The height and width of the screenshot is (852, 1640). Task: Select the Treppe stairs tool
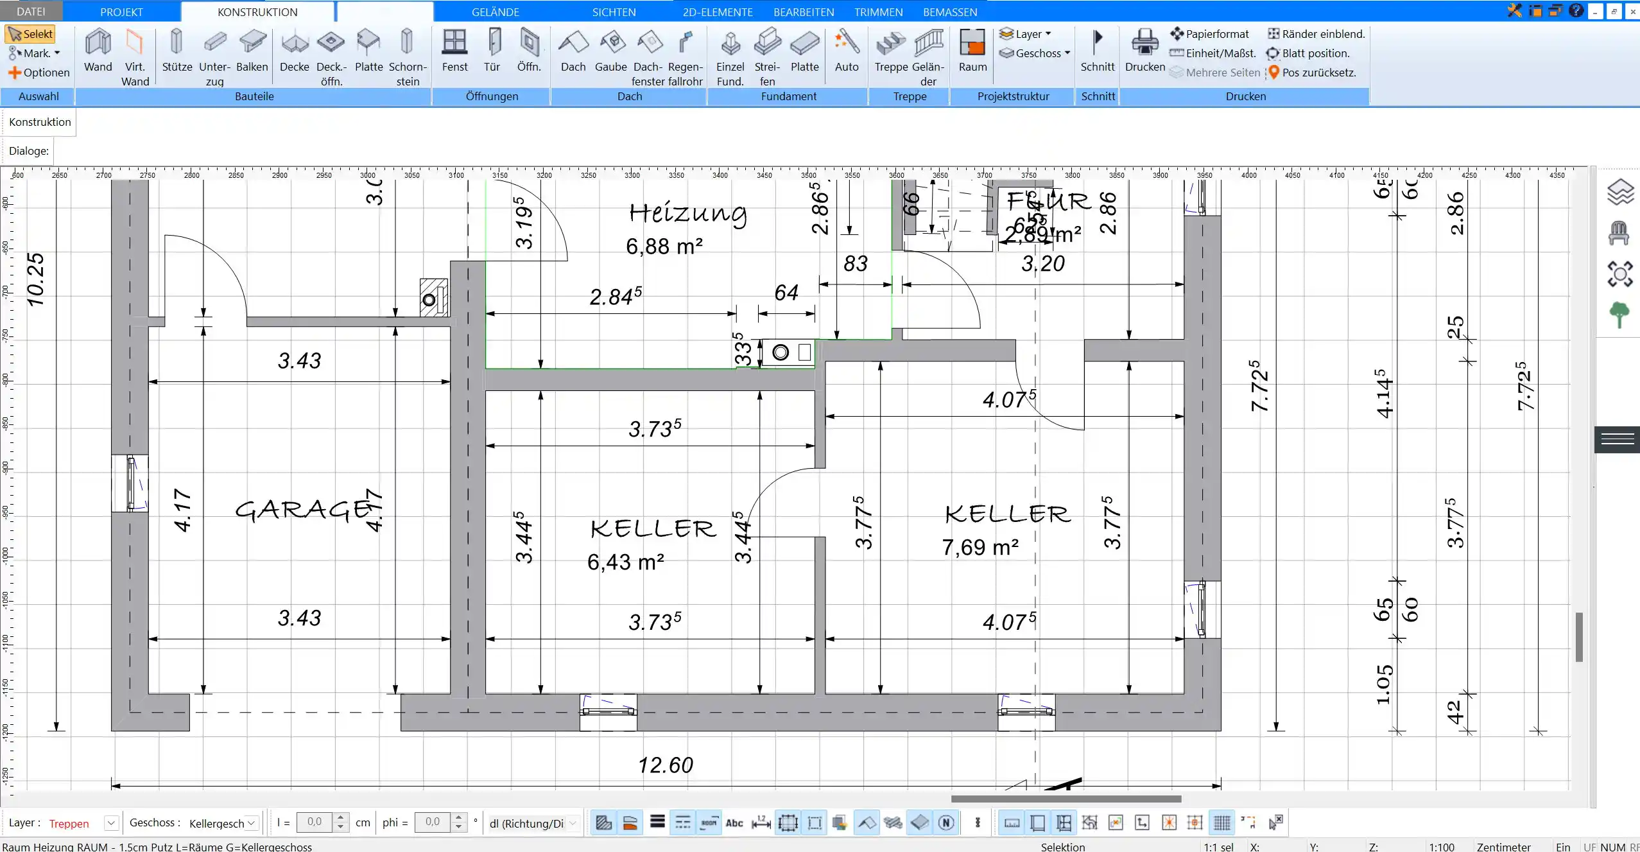[891, 51]
